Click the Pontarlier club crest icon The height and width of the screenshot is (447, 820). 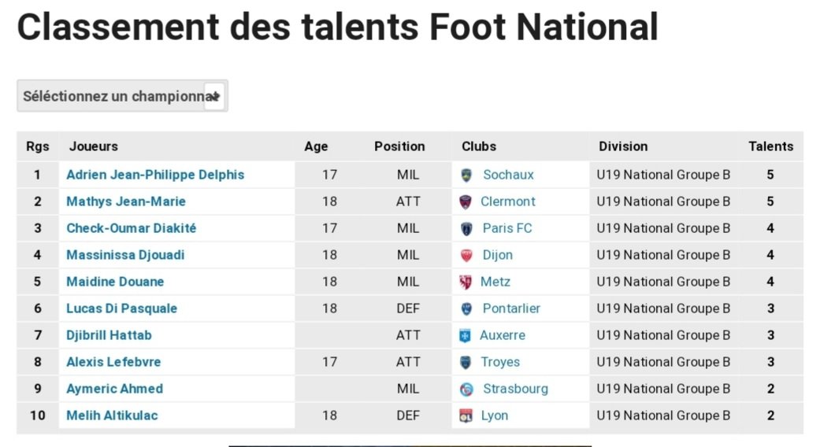pos(466,308)
